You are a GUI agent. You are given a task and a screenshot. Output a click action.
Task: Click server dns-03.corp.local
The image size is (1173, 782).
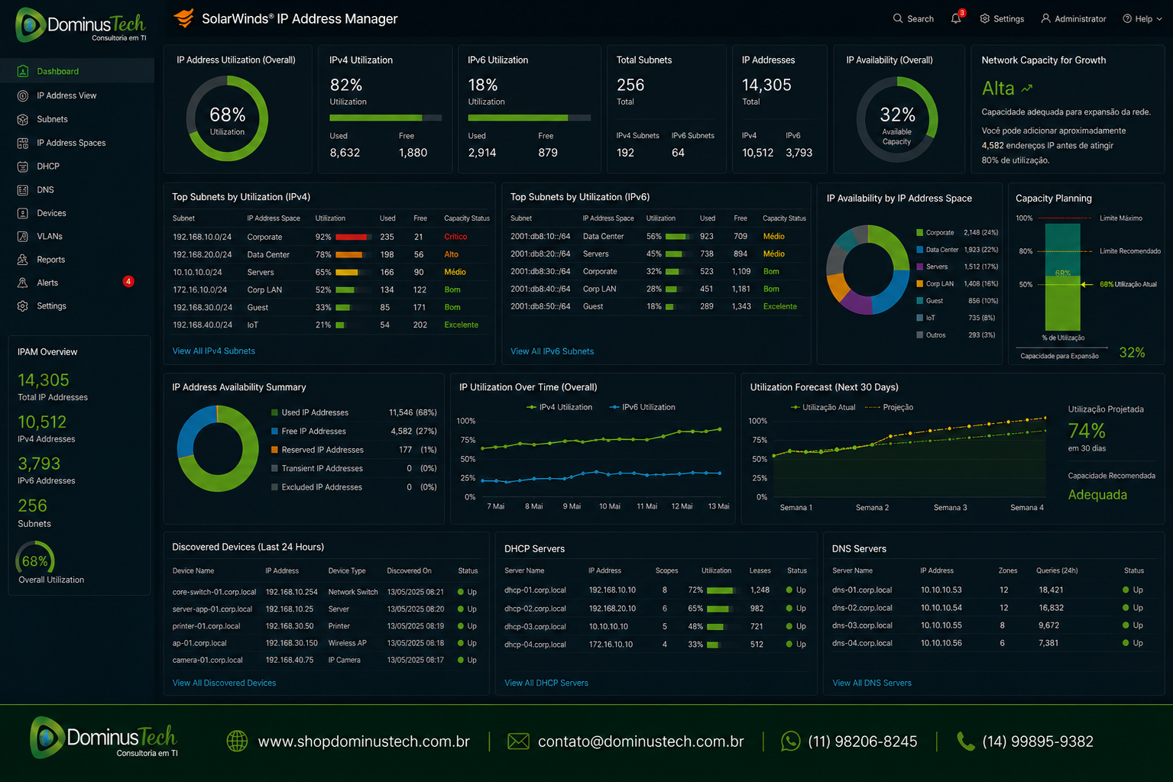862,625
